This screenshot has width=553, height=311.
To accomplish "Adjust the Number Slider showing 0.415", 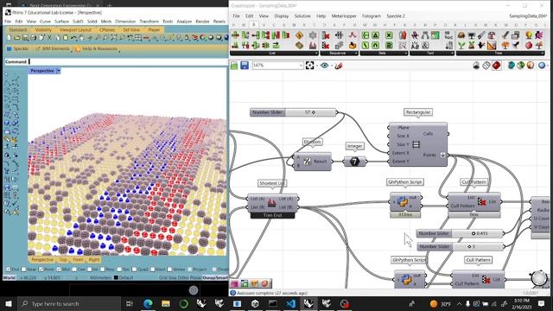I will point(460,233).
